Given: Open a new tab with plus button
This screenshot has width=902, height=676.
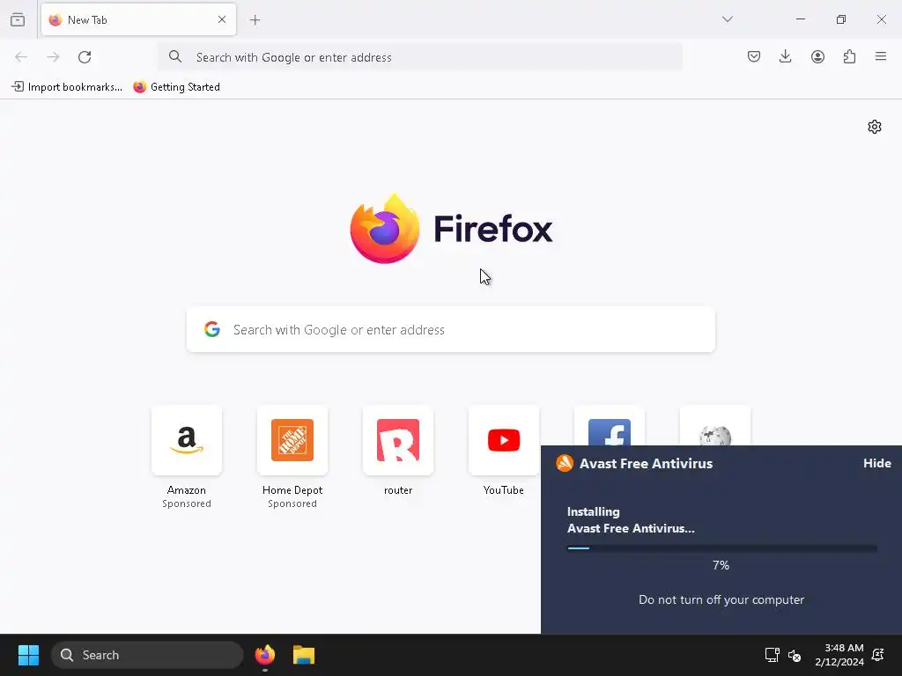Looking at the screenshot, I should (255, 20).
